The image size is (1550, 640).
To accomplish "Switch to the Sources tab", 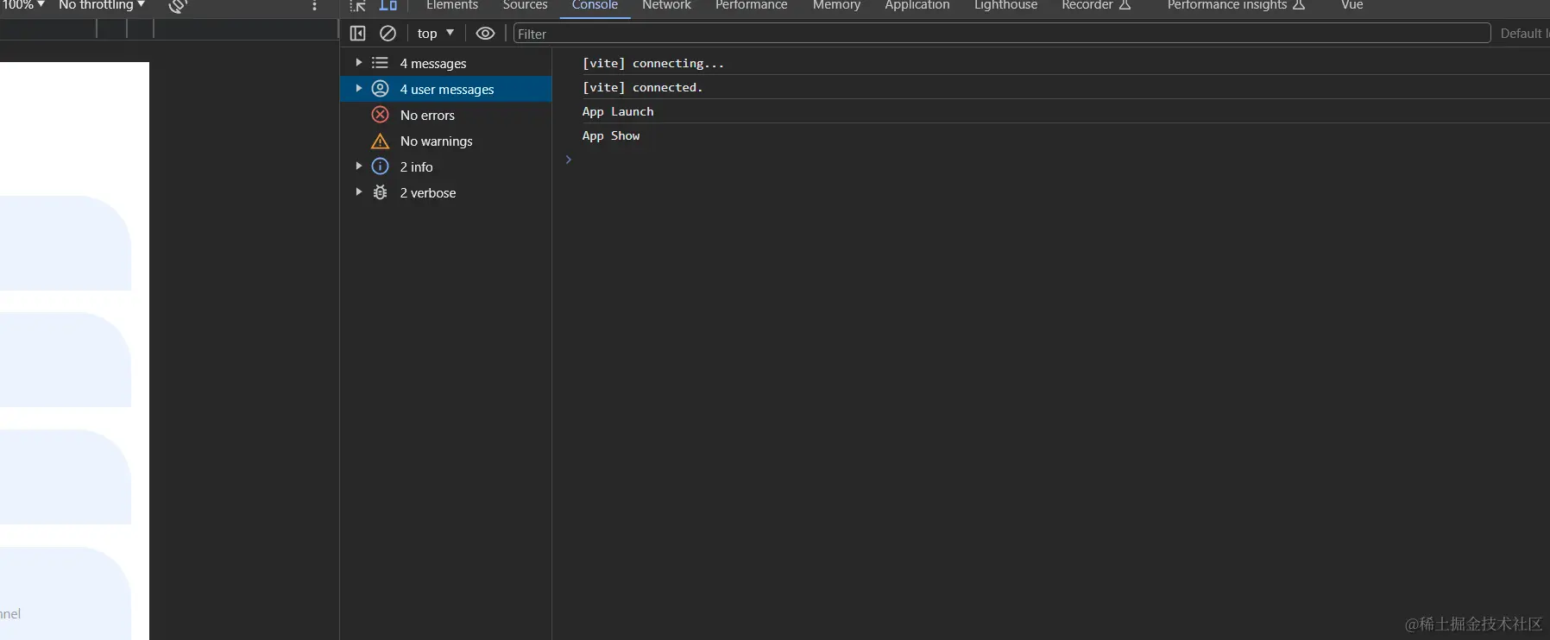I will click(526, 5).
